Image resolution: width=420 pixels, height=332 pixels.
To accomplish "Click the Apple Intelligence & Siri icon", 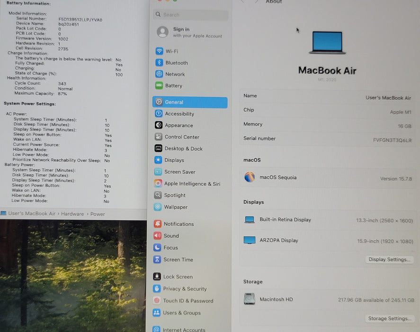I will click(x=158, y=183).
